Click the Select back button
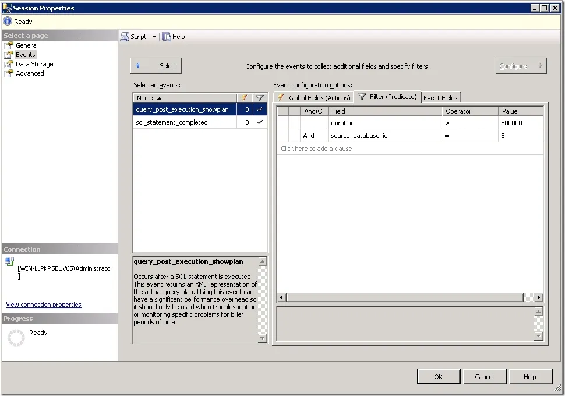The image size is (565, 396). coord(156,66)
